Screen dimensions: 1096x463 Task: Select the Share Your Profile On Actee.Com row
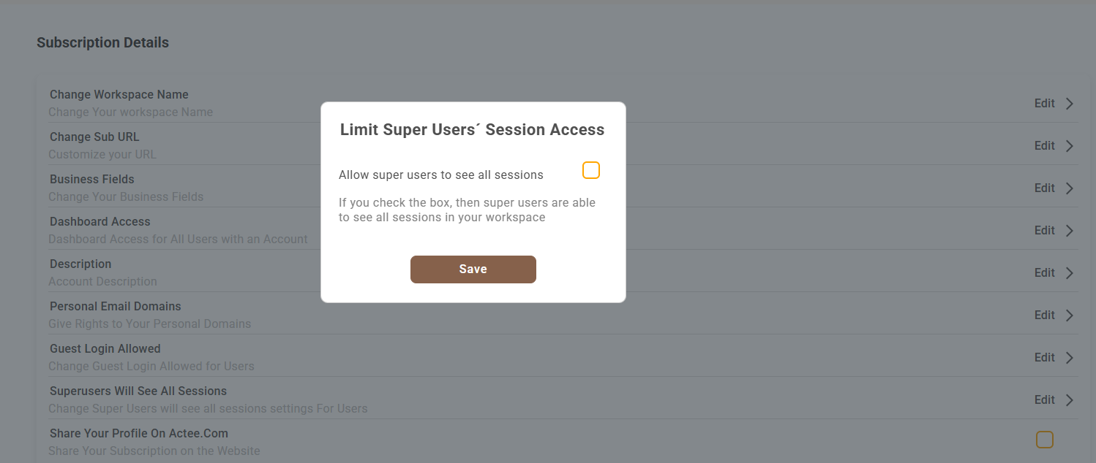[139, 434]
